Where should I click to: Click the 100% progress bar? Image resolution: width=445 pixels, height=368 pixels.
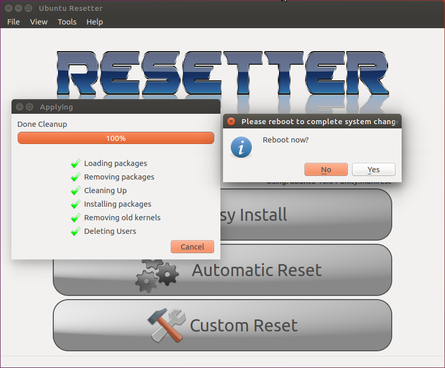(116, 138)
